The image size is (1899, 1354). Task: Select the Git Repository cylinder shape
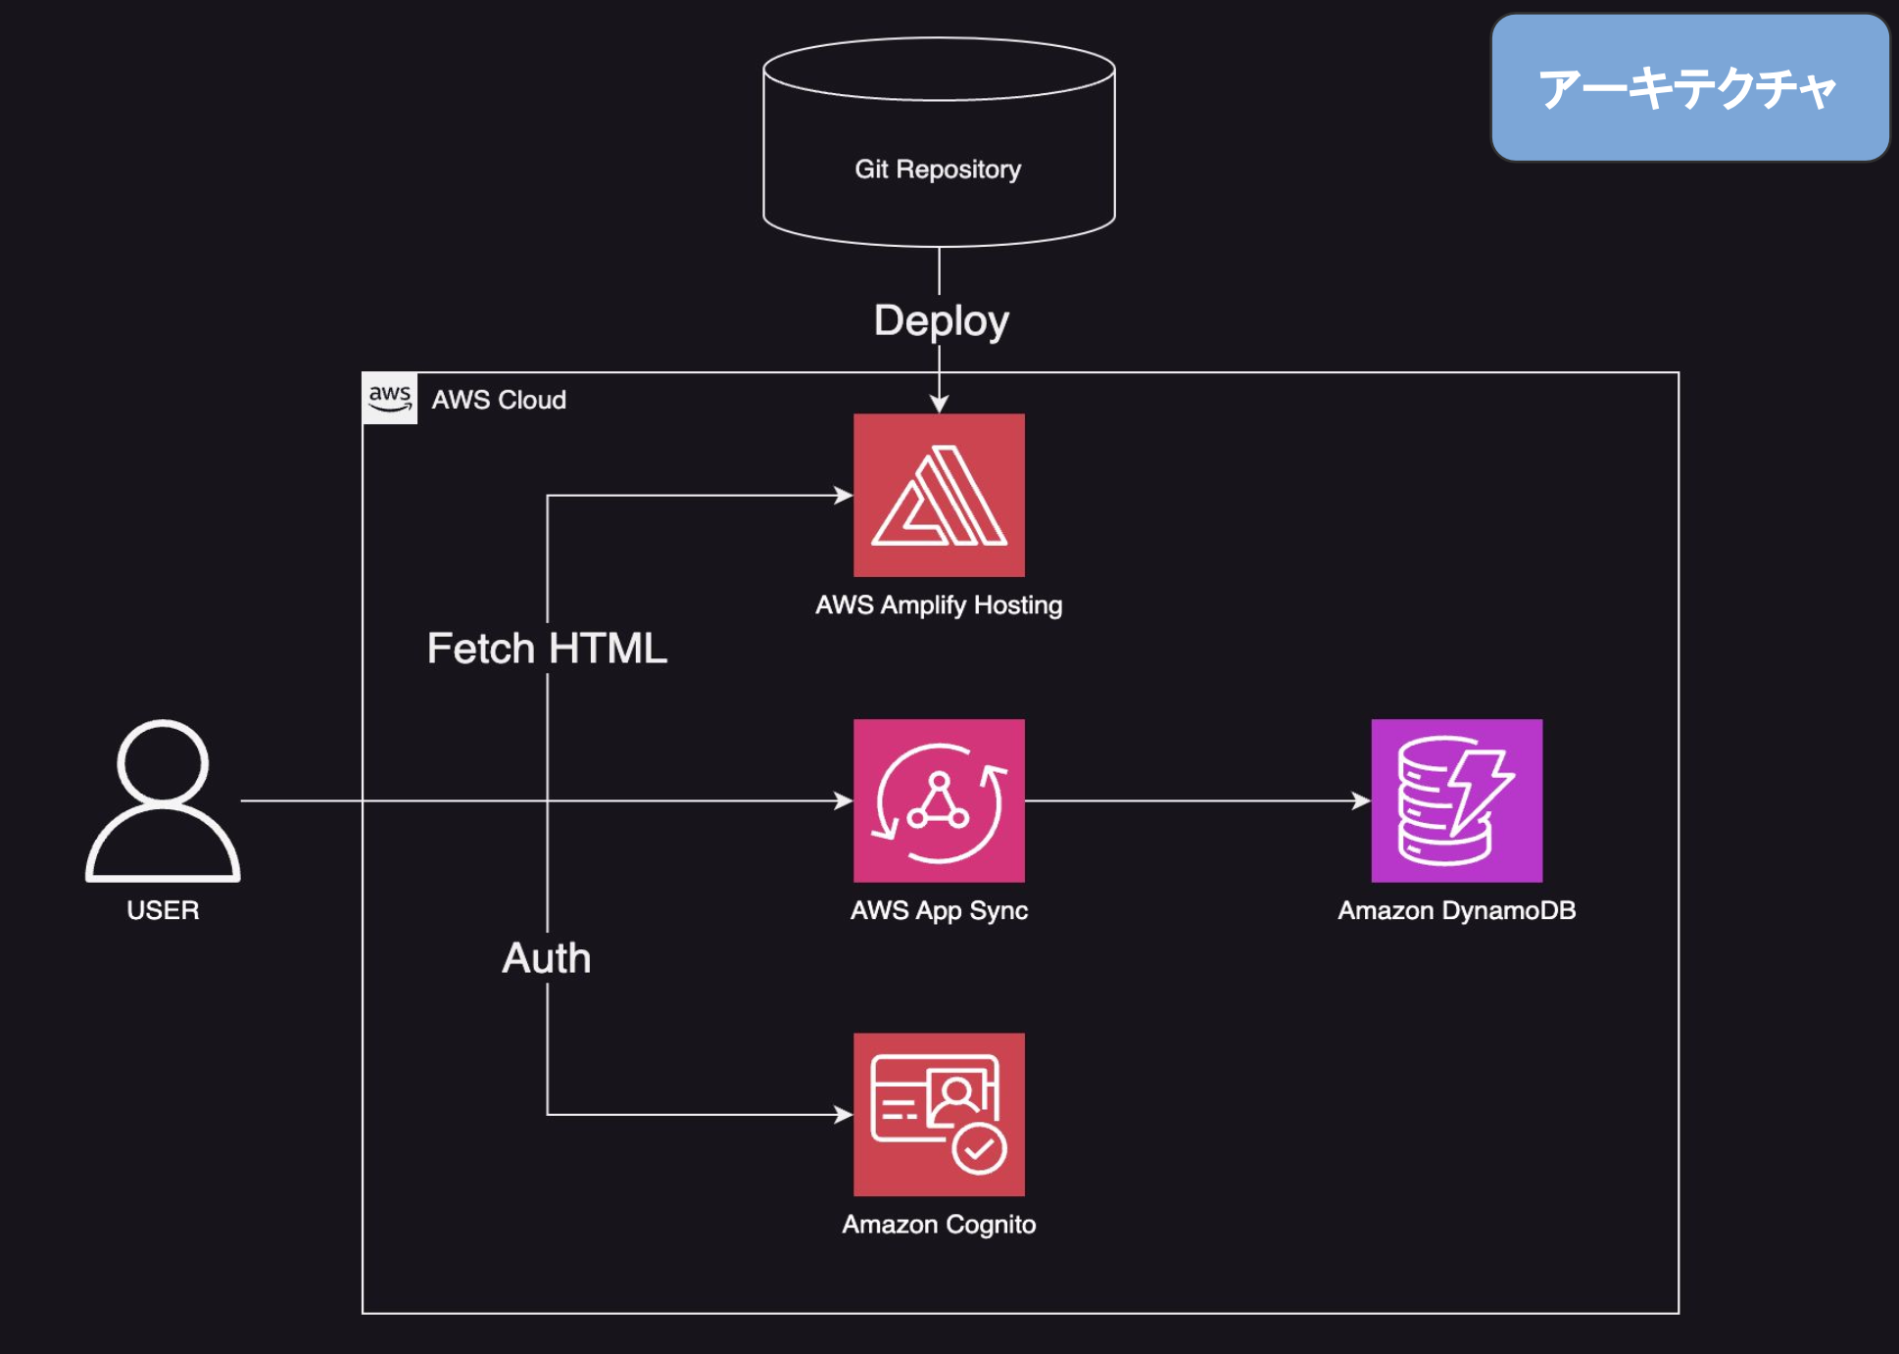(x=939, y=143)
